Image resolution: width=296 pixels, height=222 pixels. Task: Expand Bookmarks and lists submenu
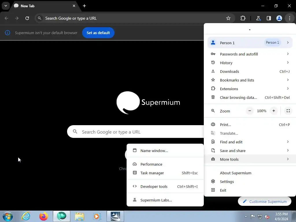point(250,80)
